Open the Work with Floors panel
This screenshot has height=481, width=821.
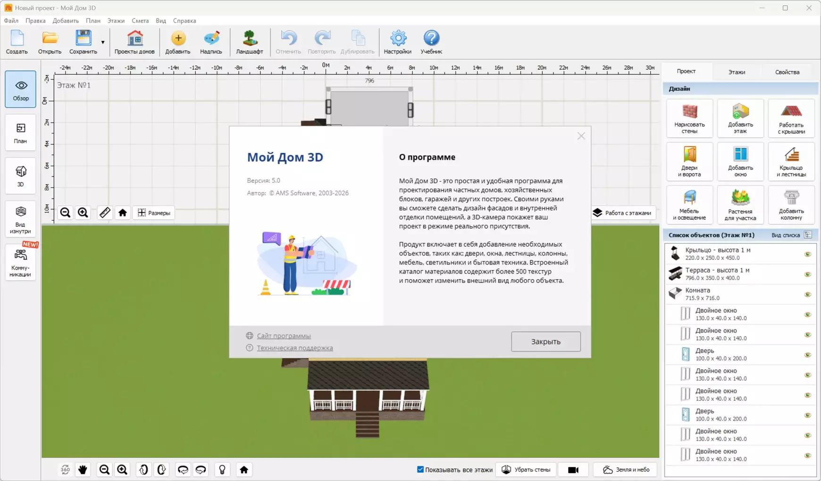coord(623,213)
